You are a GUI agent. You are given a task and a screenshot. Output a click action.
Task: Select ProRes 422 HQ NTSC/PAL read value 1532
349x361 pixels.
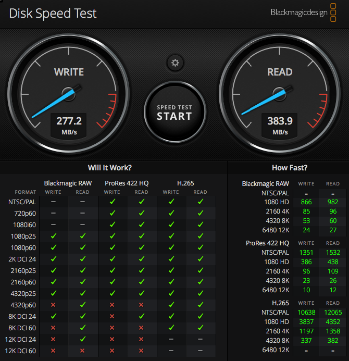pos(333,253)
